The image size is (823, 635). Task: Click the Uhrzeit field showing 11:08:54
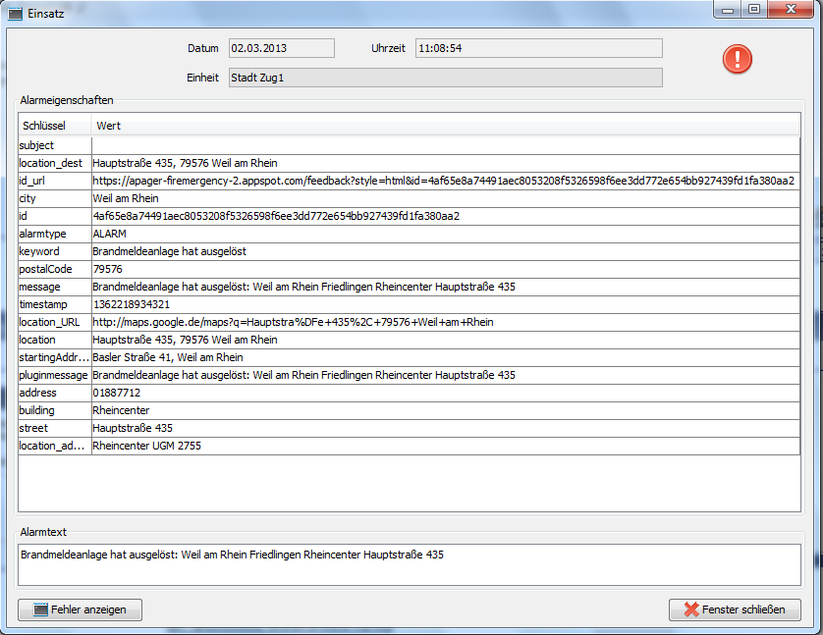538,48
